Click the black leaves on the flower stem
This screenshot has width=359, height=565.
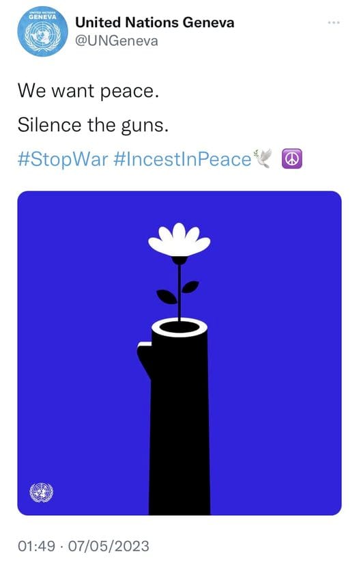[x=177, y=292]
